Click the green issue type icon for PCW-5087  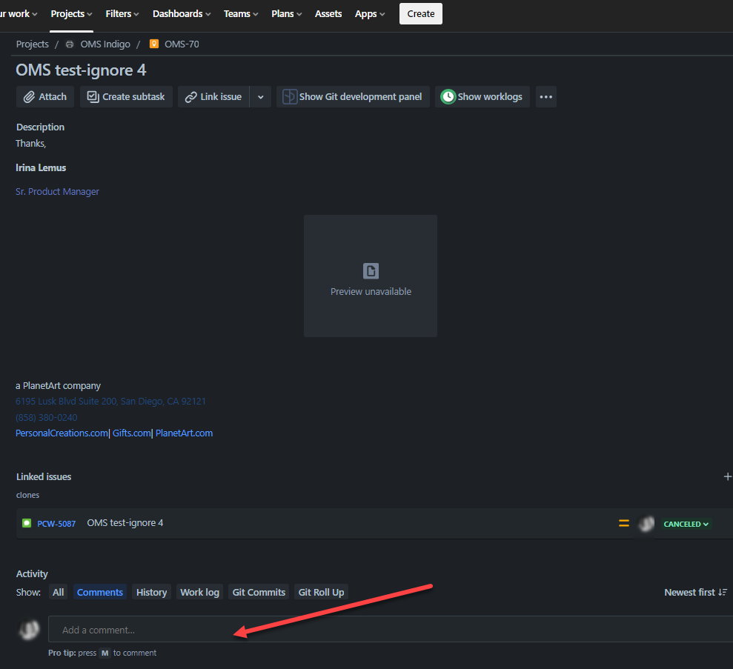(x=27, y=523)
